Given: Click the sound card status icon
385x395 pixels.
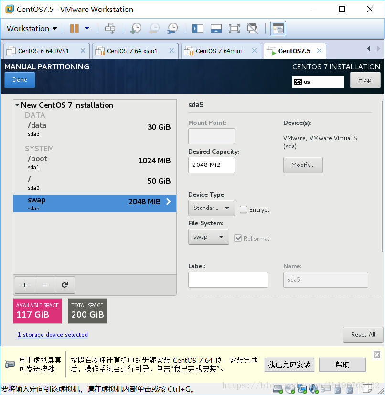Looking at the screenshot, I should tap(313, 389).
